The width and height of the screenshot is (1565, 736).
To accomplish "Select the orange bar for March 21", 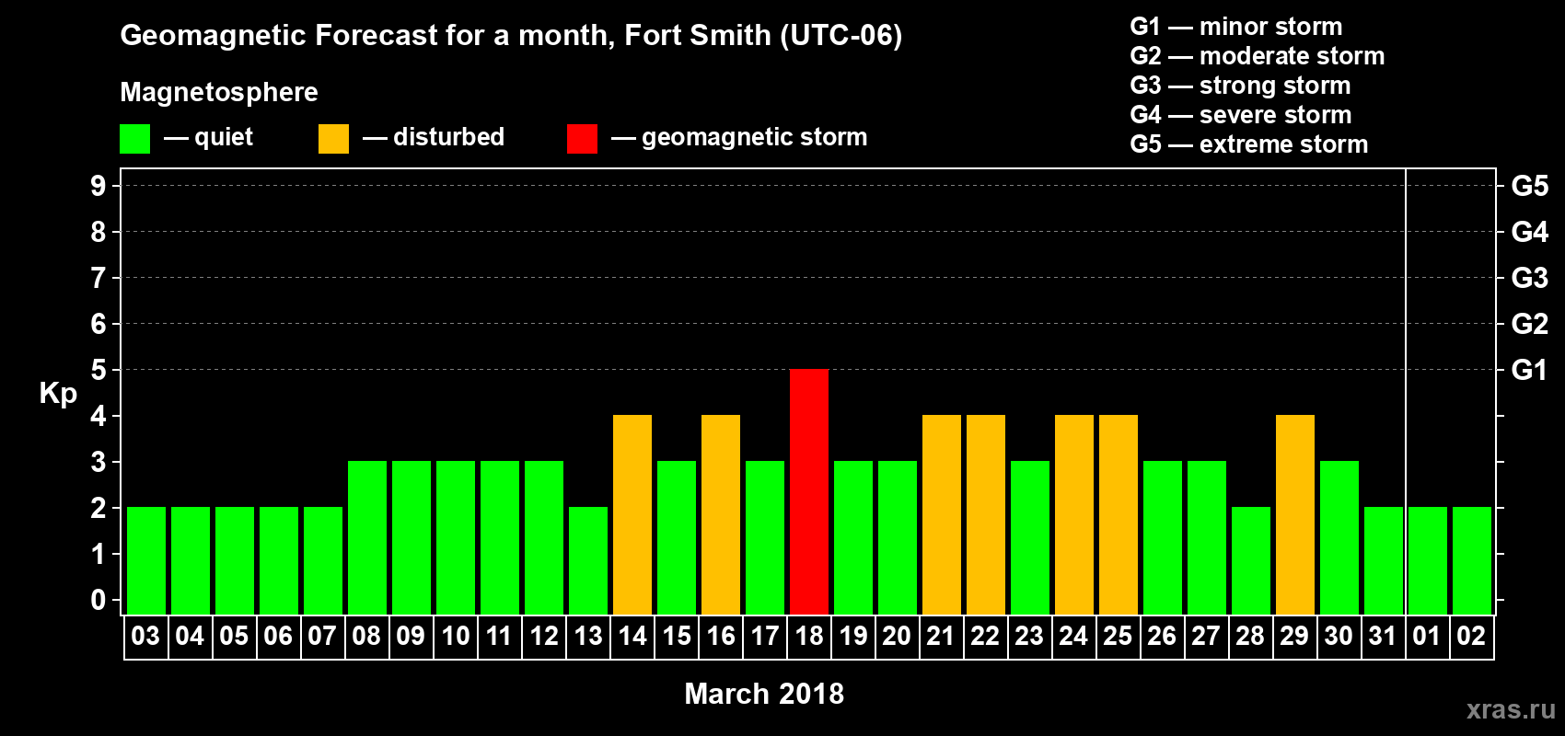I will 942,514.
